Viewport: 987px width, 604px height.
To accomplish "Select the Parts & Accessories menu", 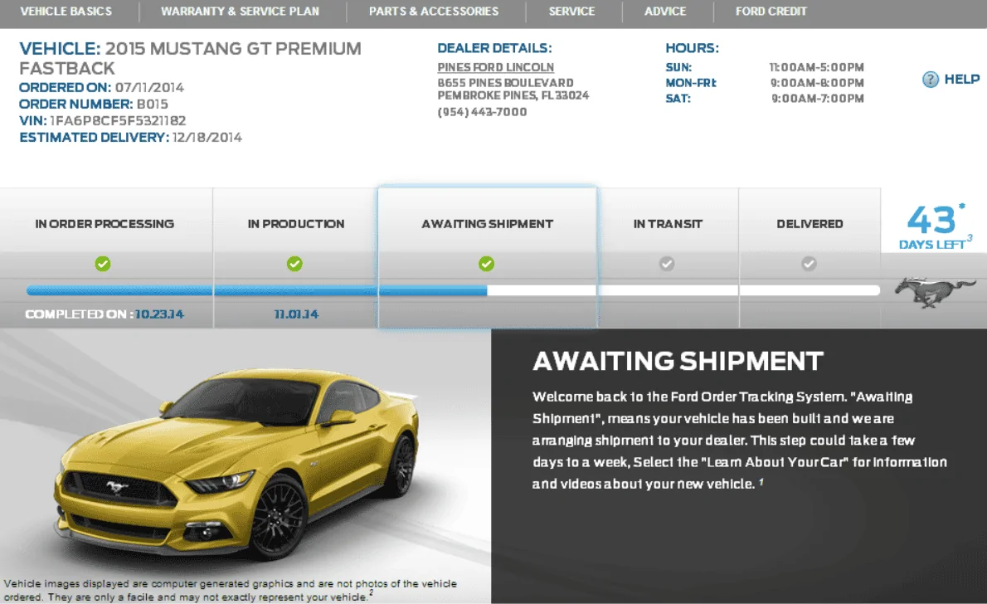I will click(434, 12).
